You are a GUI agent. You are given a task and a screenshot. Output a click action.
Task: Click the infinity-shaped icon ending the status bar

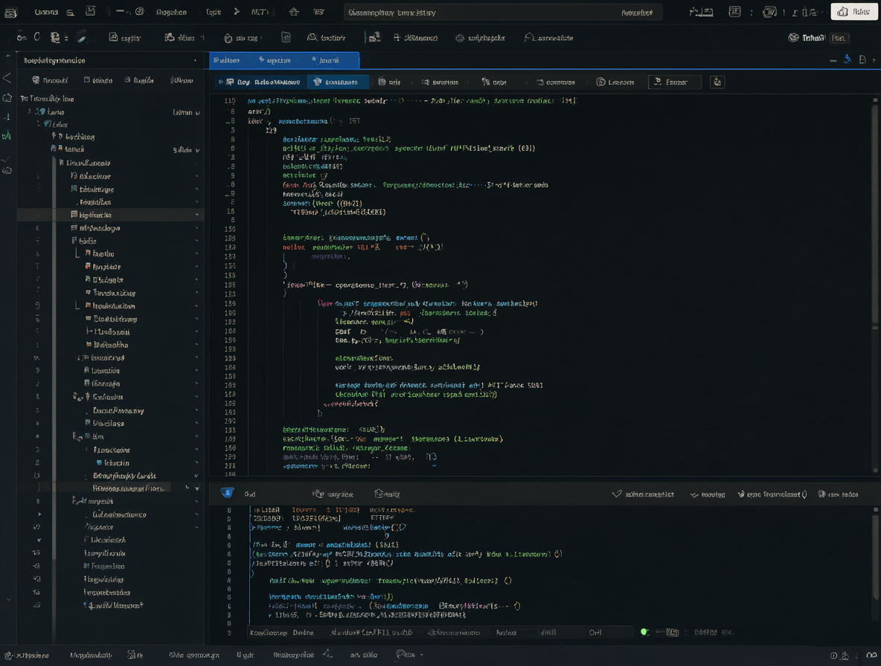871,655
